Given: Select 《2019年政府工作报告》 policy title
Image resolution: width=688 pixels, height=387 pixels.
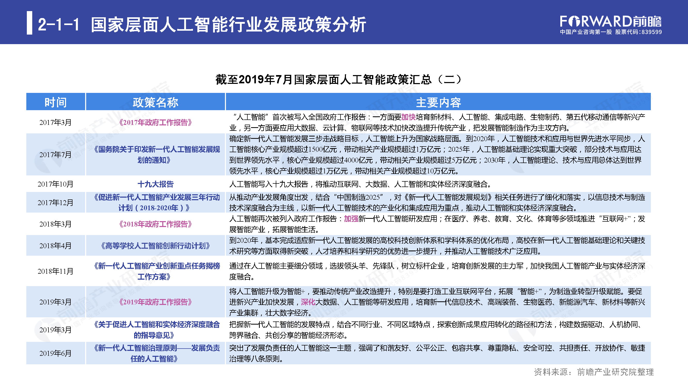Looking at the screenshot, I should tap(155, 302).
